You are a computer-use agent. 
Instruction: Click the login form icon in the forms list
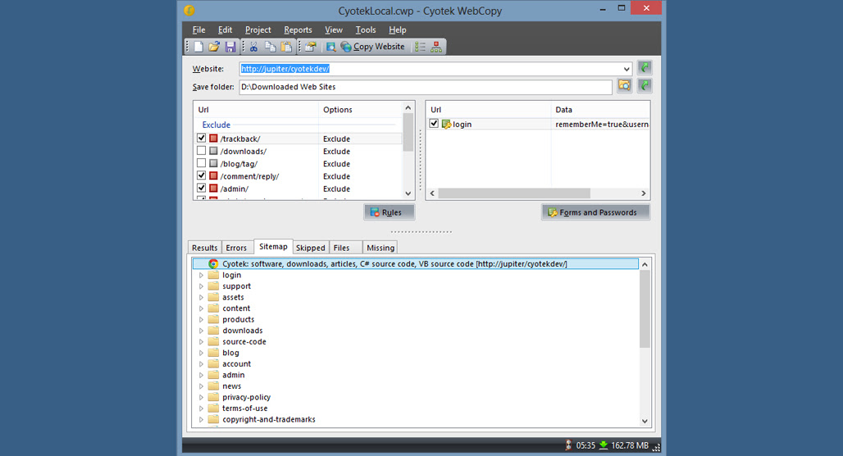coord(446,124)
